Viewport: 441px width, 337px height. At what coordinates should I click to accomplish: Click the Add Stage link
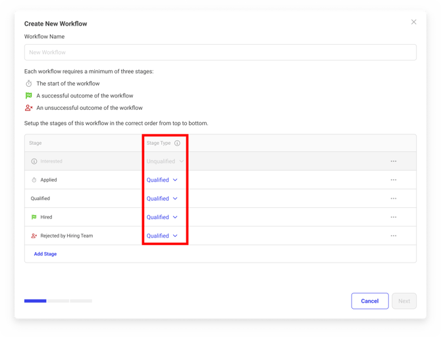pyautogui.click(x=45, y=254)
